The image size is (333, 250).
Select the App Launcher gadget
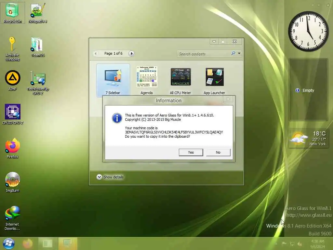pos(214,80)
